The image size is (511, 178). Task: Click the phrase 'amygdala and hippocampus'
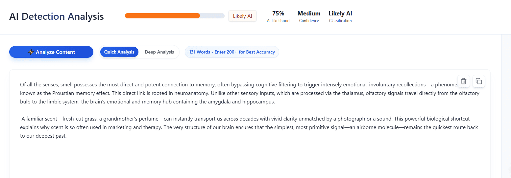(x=241, y=102)
